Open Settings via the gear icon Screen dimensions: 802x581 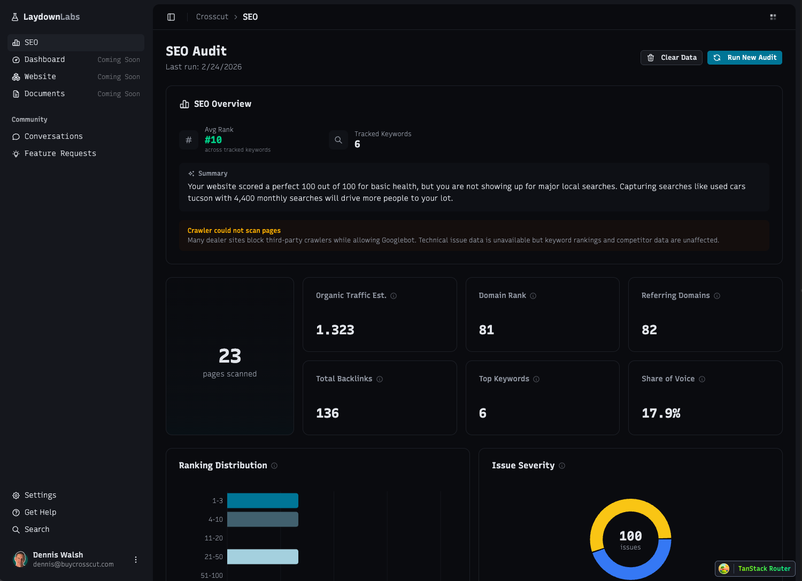16,495
